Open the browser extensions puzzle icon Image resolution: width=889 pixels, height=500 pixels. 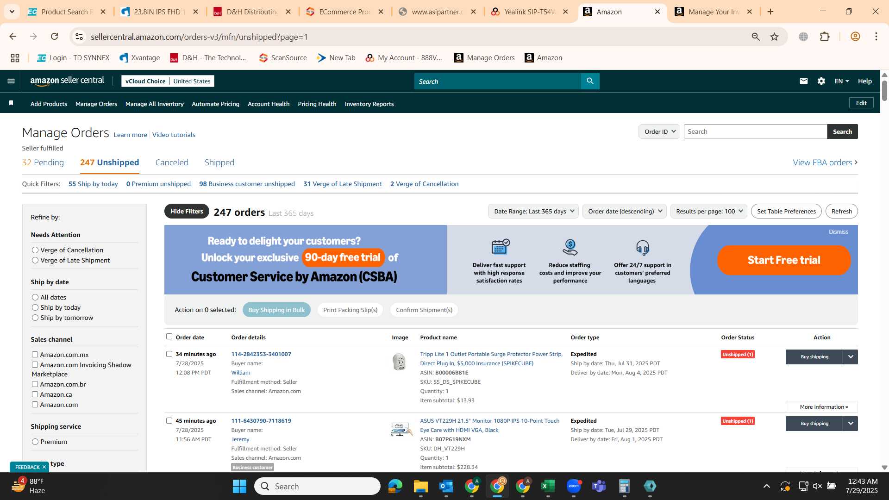(x=824, y=37)
